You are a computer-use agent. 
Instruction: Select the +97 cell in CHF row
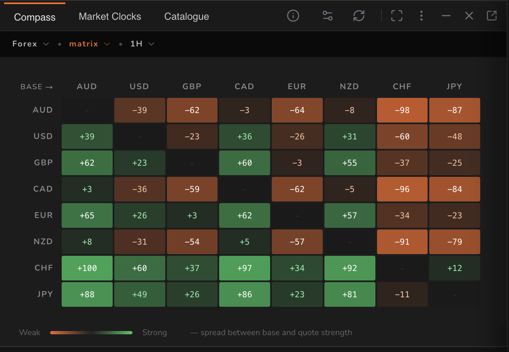coord(245,268)
